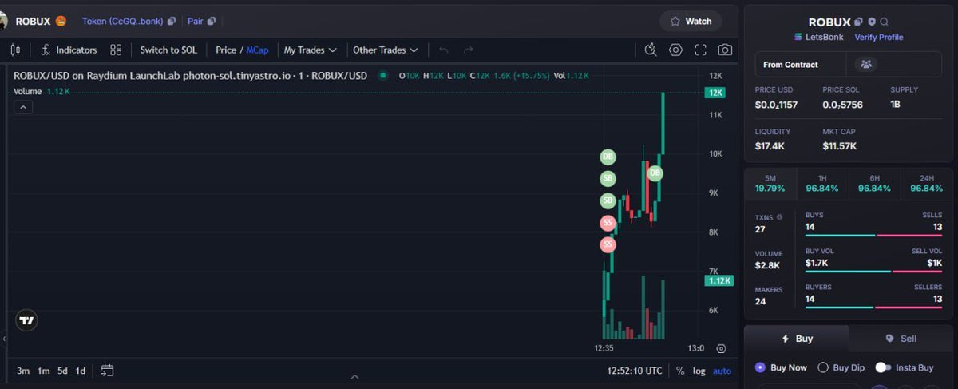Open the candlestick chart type selector

[15, 50]
